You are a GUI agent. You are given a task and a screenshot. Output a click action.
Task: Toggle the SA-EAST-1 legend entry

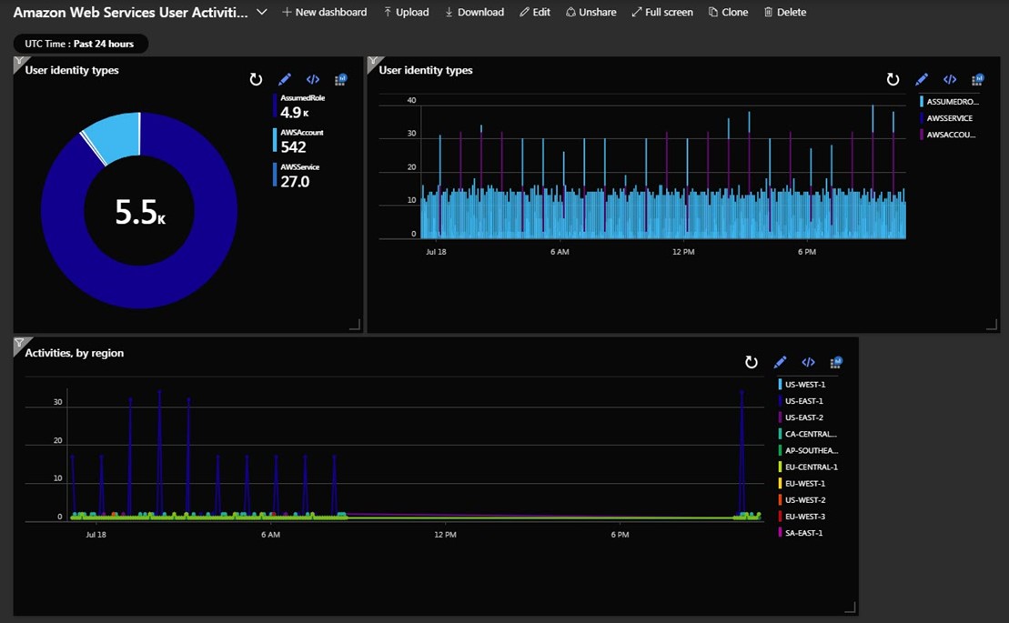(804, 533)
